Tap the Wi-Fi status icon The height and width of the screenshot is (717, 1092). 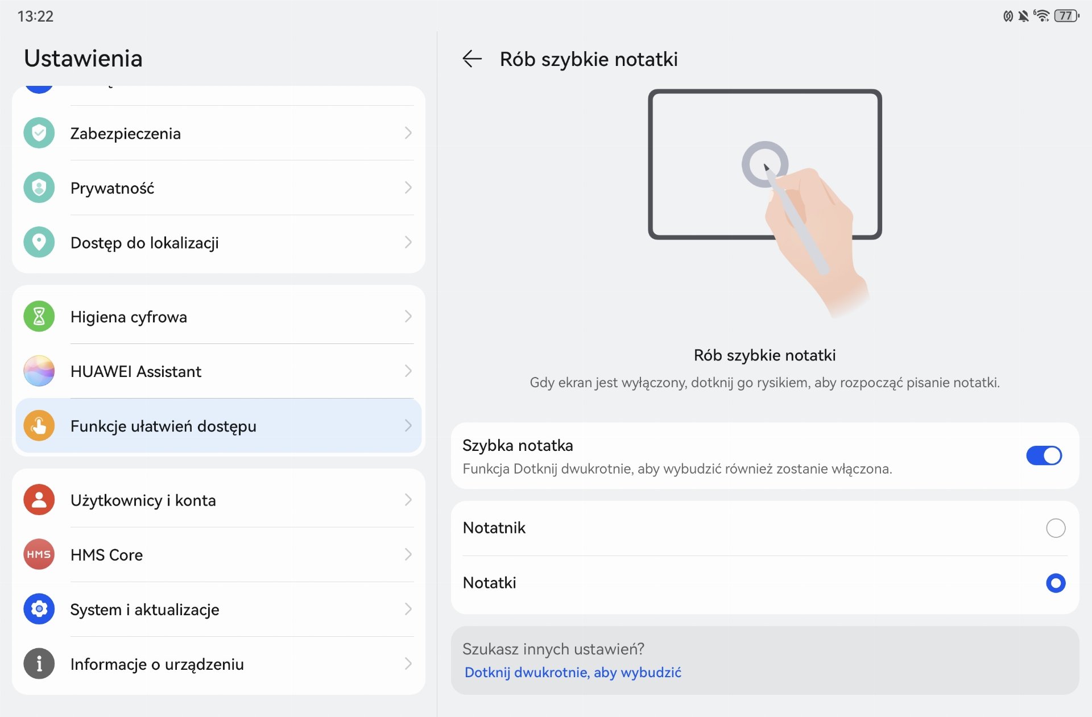(x=1041, y=16)
